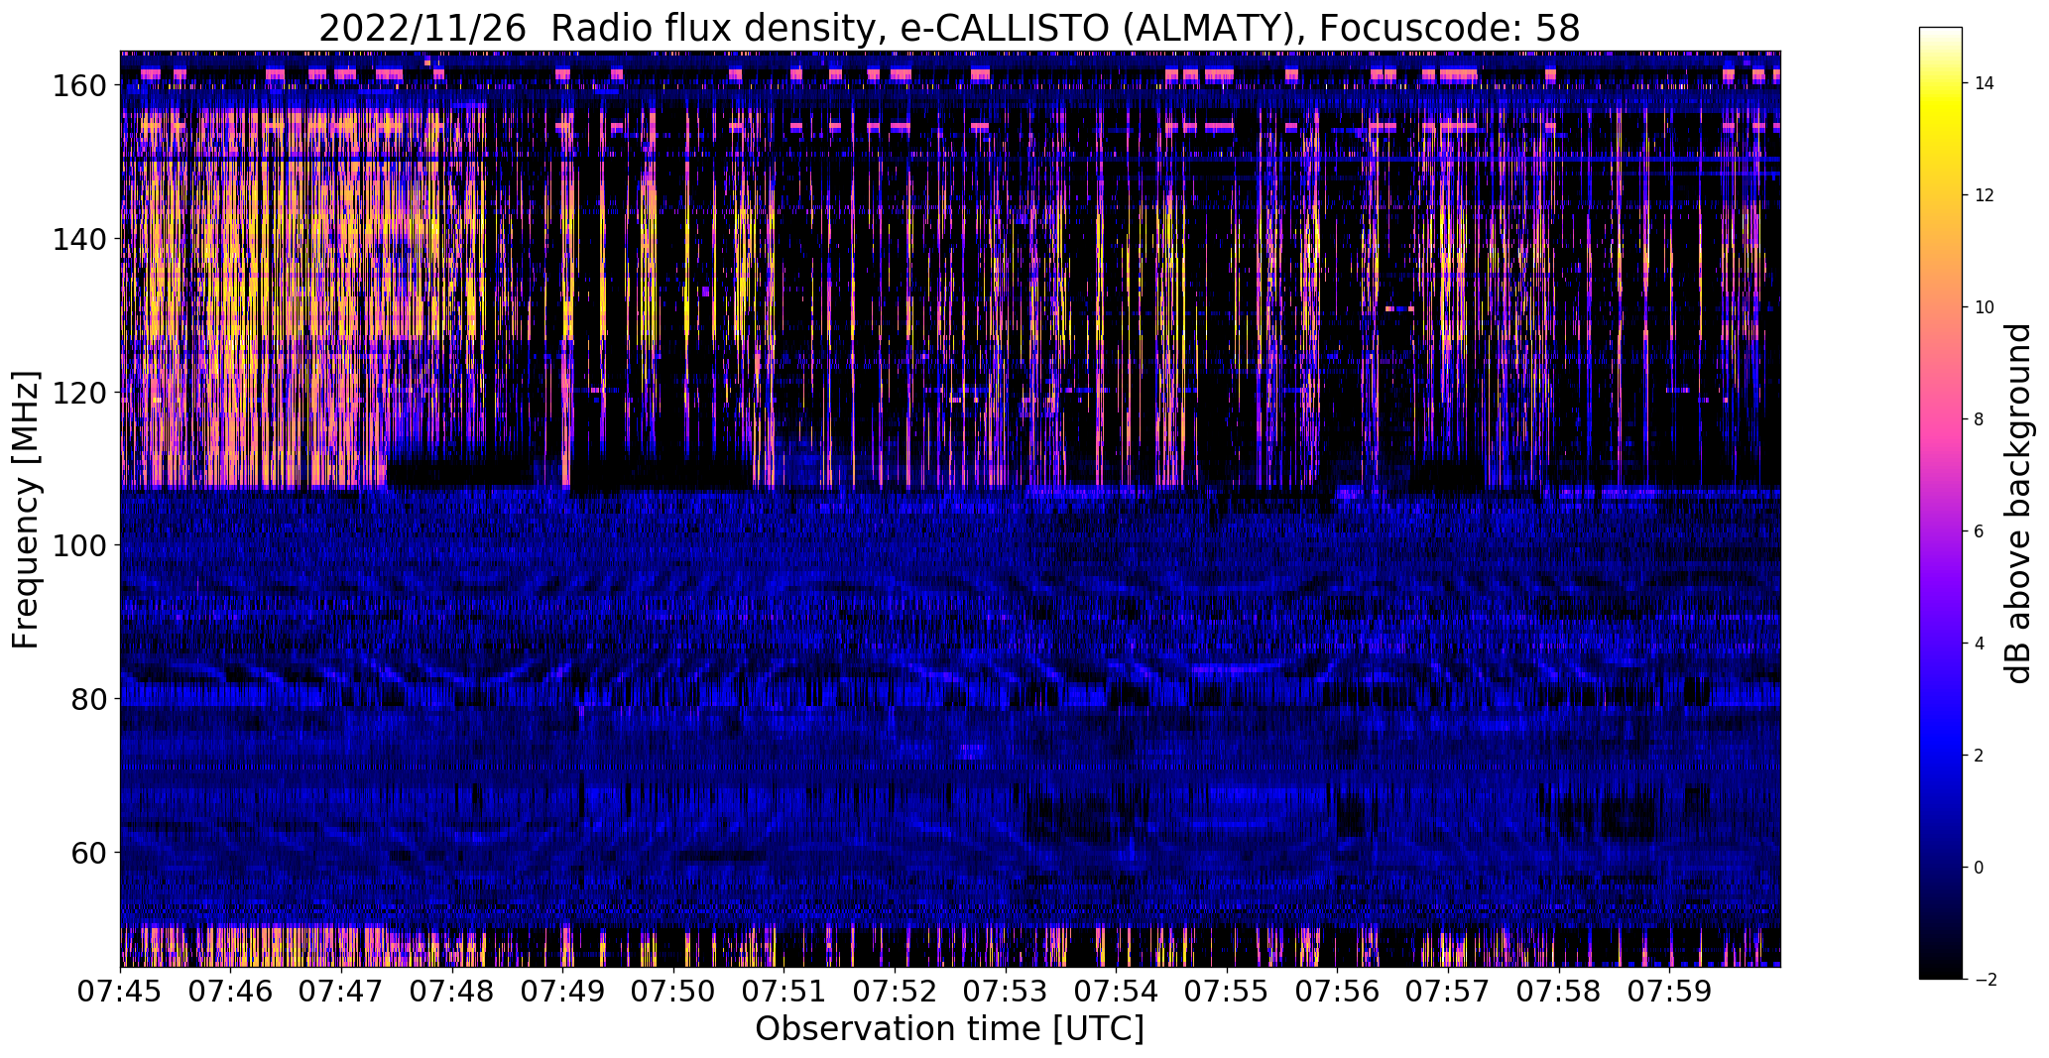
Task: Click the 07:49 time tick label
Action: coord(563,991)
